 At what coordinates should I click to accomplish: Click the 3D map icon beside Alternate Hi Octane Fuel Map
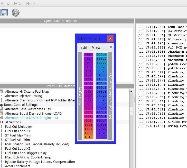[2, 91]
